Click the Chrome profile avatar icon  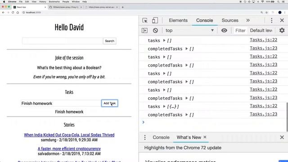coord(280,13)
